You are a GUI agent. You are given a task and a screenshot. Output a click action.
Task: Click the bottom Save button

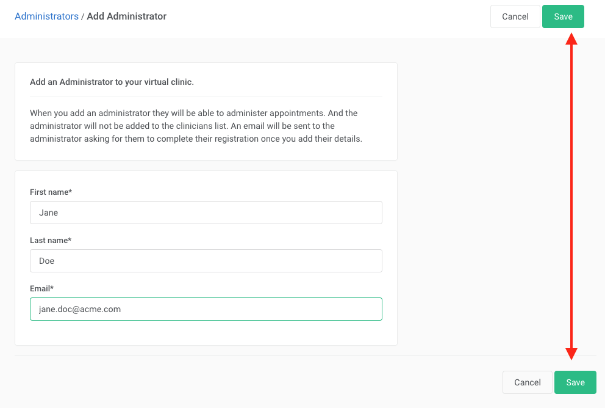pyautogui.click(x=575, y=382)
